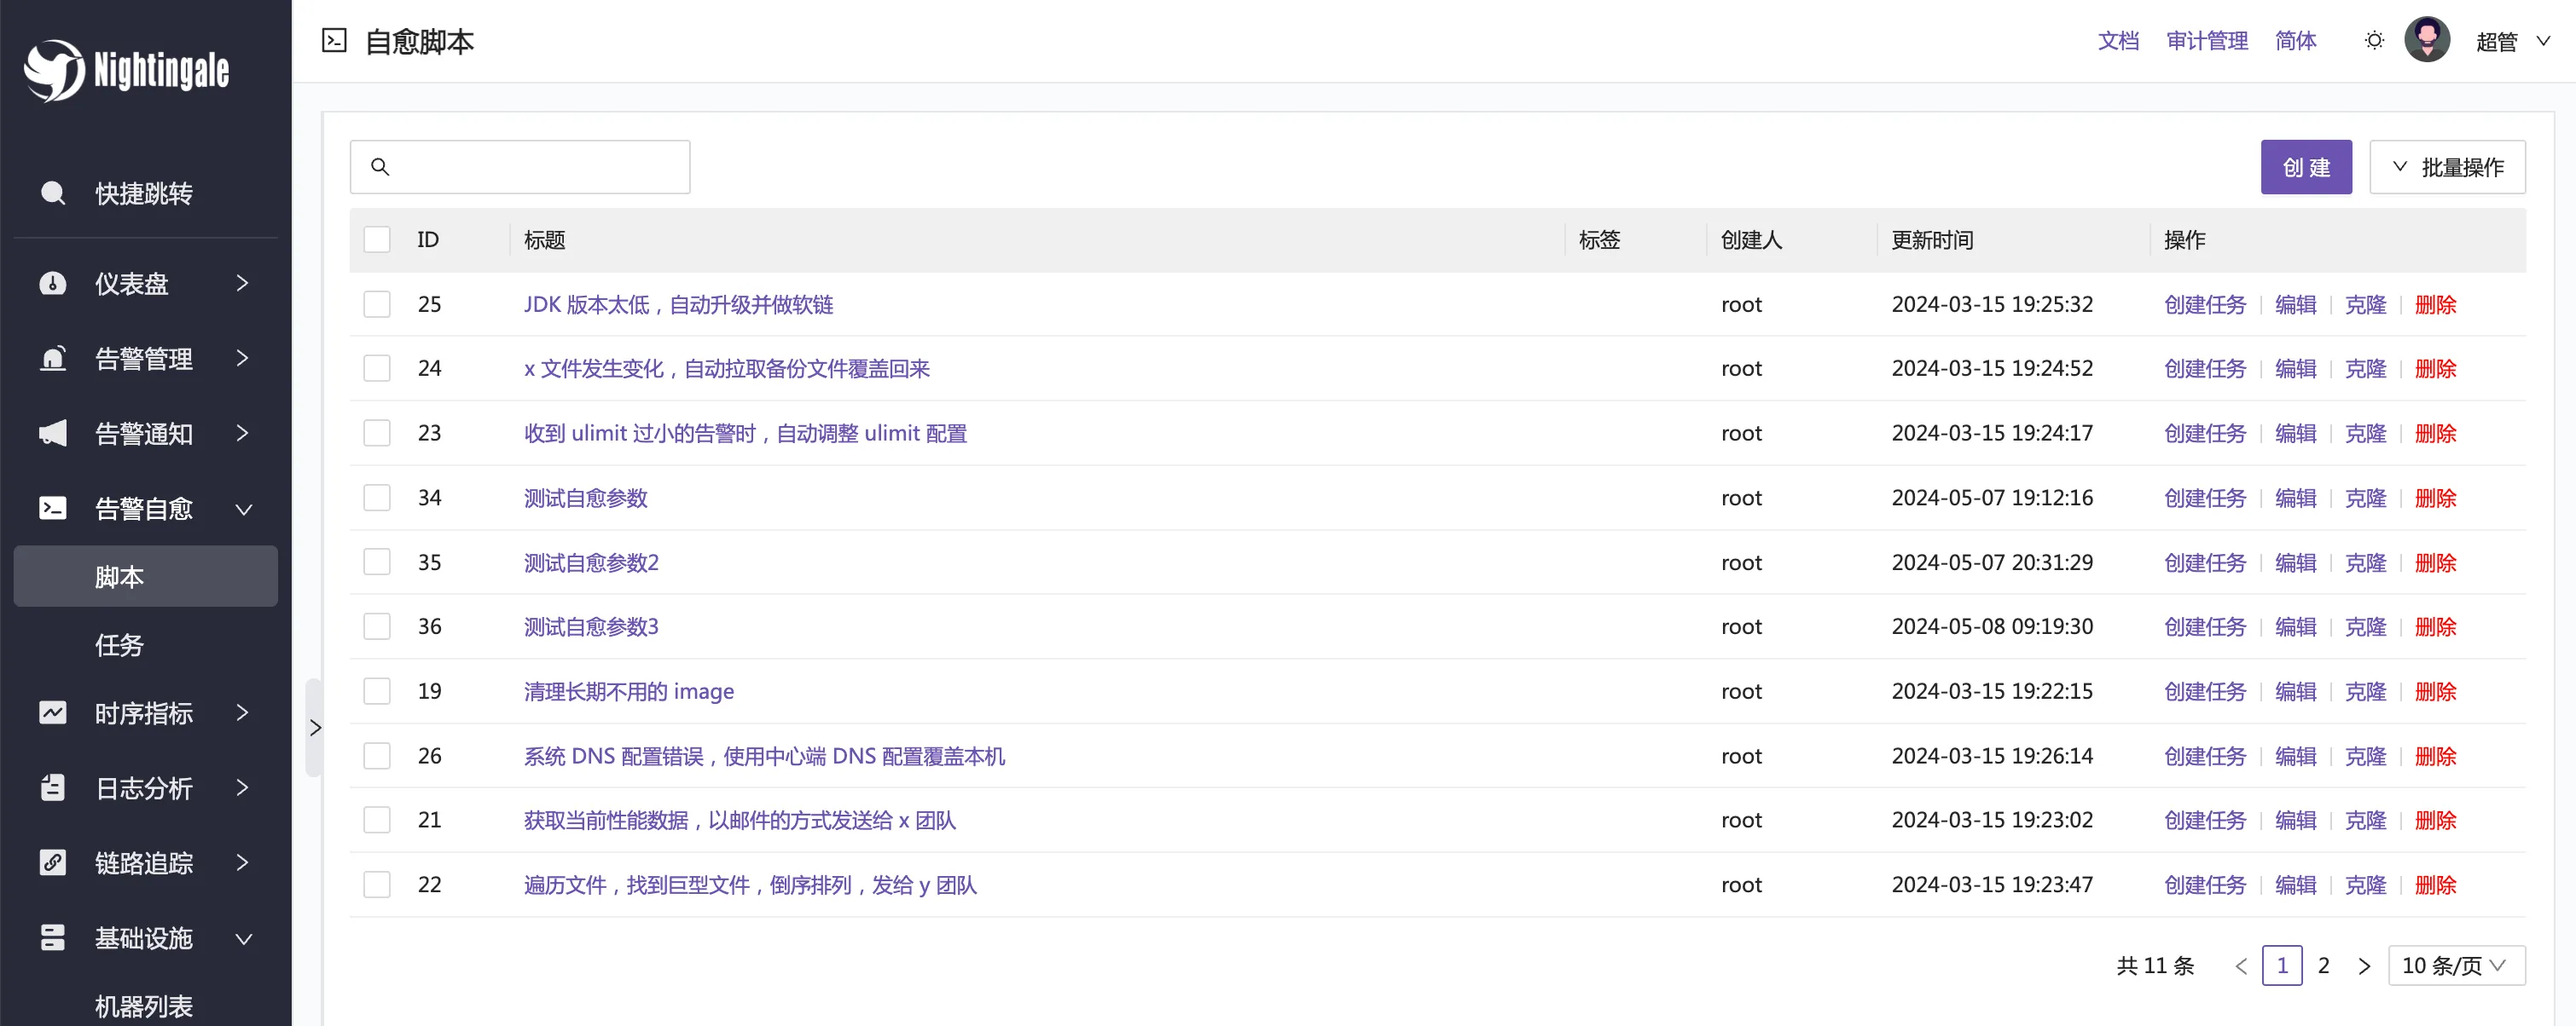2576x1026 pixels.
Task: Check the row with ID 22
Action: (x=377, y=885)
